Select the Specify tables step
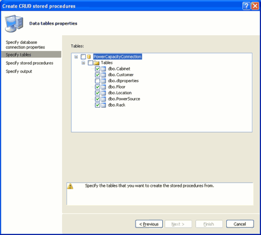 [31, 54]
